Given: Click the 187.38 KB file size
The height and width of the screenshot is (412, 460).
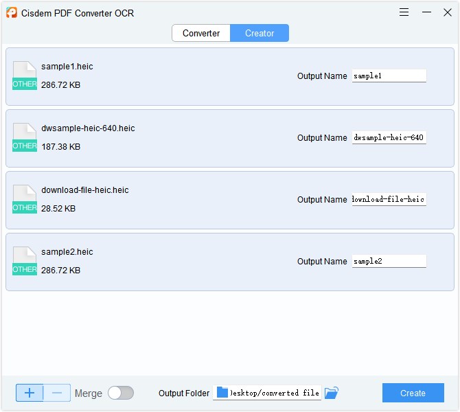Looking at the screenshot, I should [60, 146].
